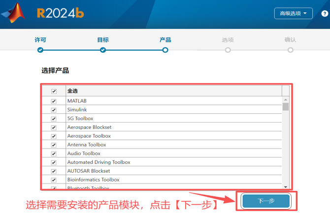Click the R2024b release title

tap(61, 13)
